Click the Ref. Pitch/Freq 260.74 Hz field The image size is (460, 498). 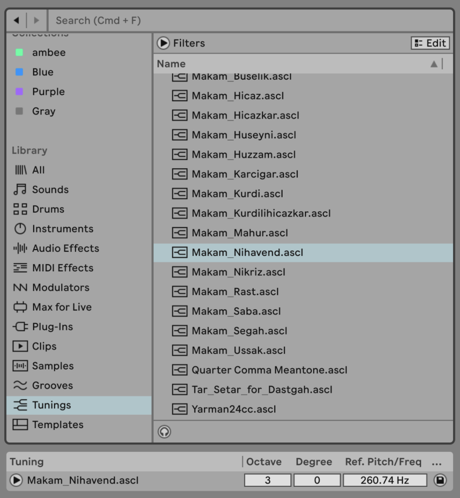coord(385,480)
